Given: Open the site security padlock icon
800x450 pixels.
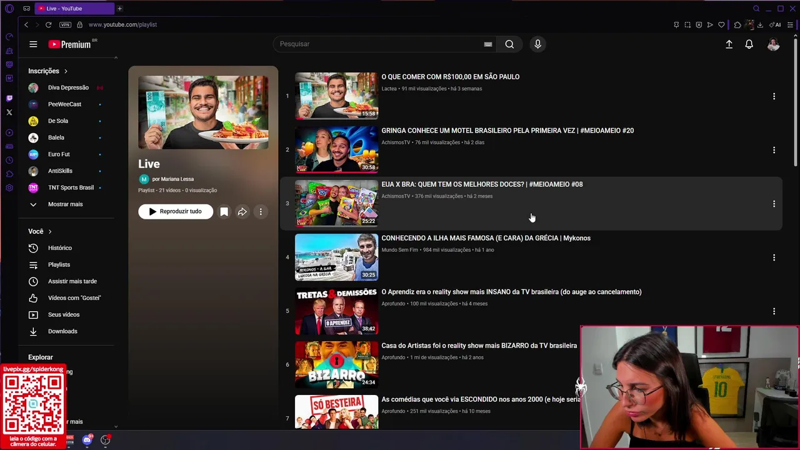Looking at the screenshot, I should [x=79, y=24].
